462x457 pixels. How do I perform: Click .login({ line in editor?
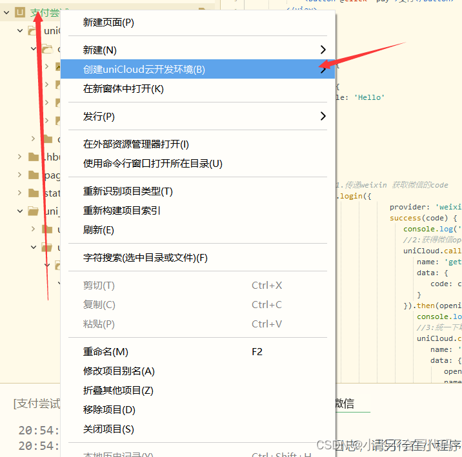(354, 196)
